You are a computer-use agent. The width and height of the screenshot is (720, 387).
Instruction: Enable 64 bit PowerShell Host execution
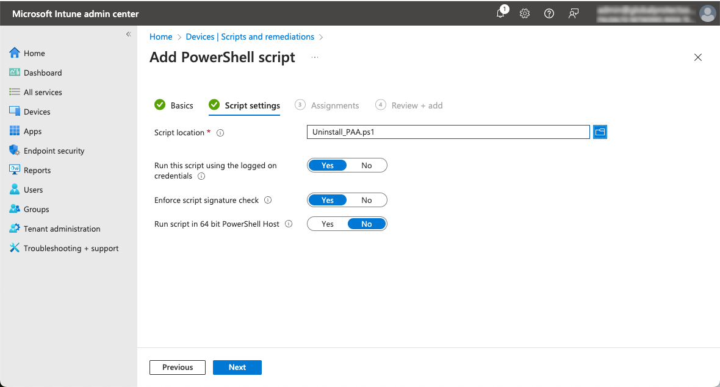[x=327, y=224]
